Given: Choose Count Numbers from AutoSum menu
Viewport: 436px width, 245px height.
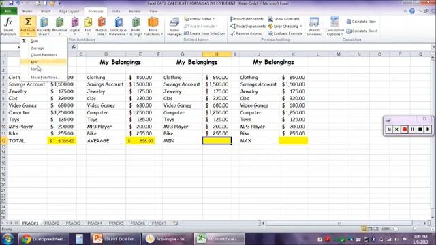Looking at the screenshot, I should click(x=44, y=55).
